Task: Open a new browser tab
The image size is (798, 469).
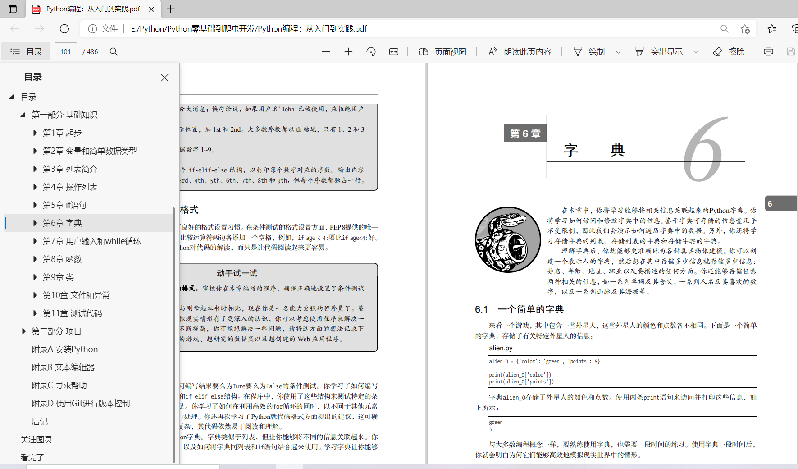Action: pyautogui.click(x=171, y=9)
